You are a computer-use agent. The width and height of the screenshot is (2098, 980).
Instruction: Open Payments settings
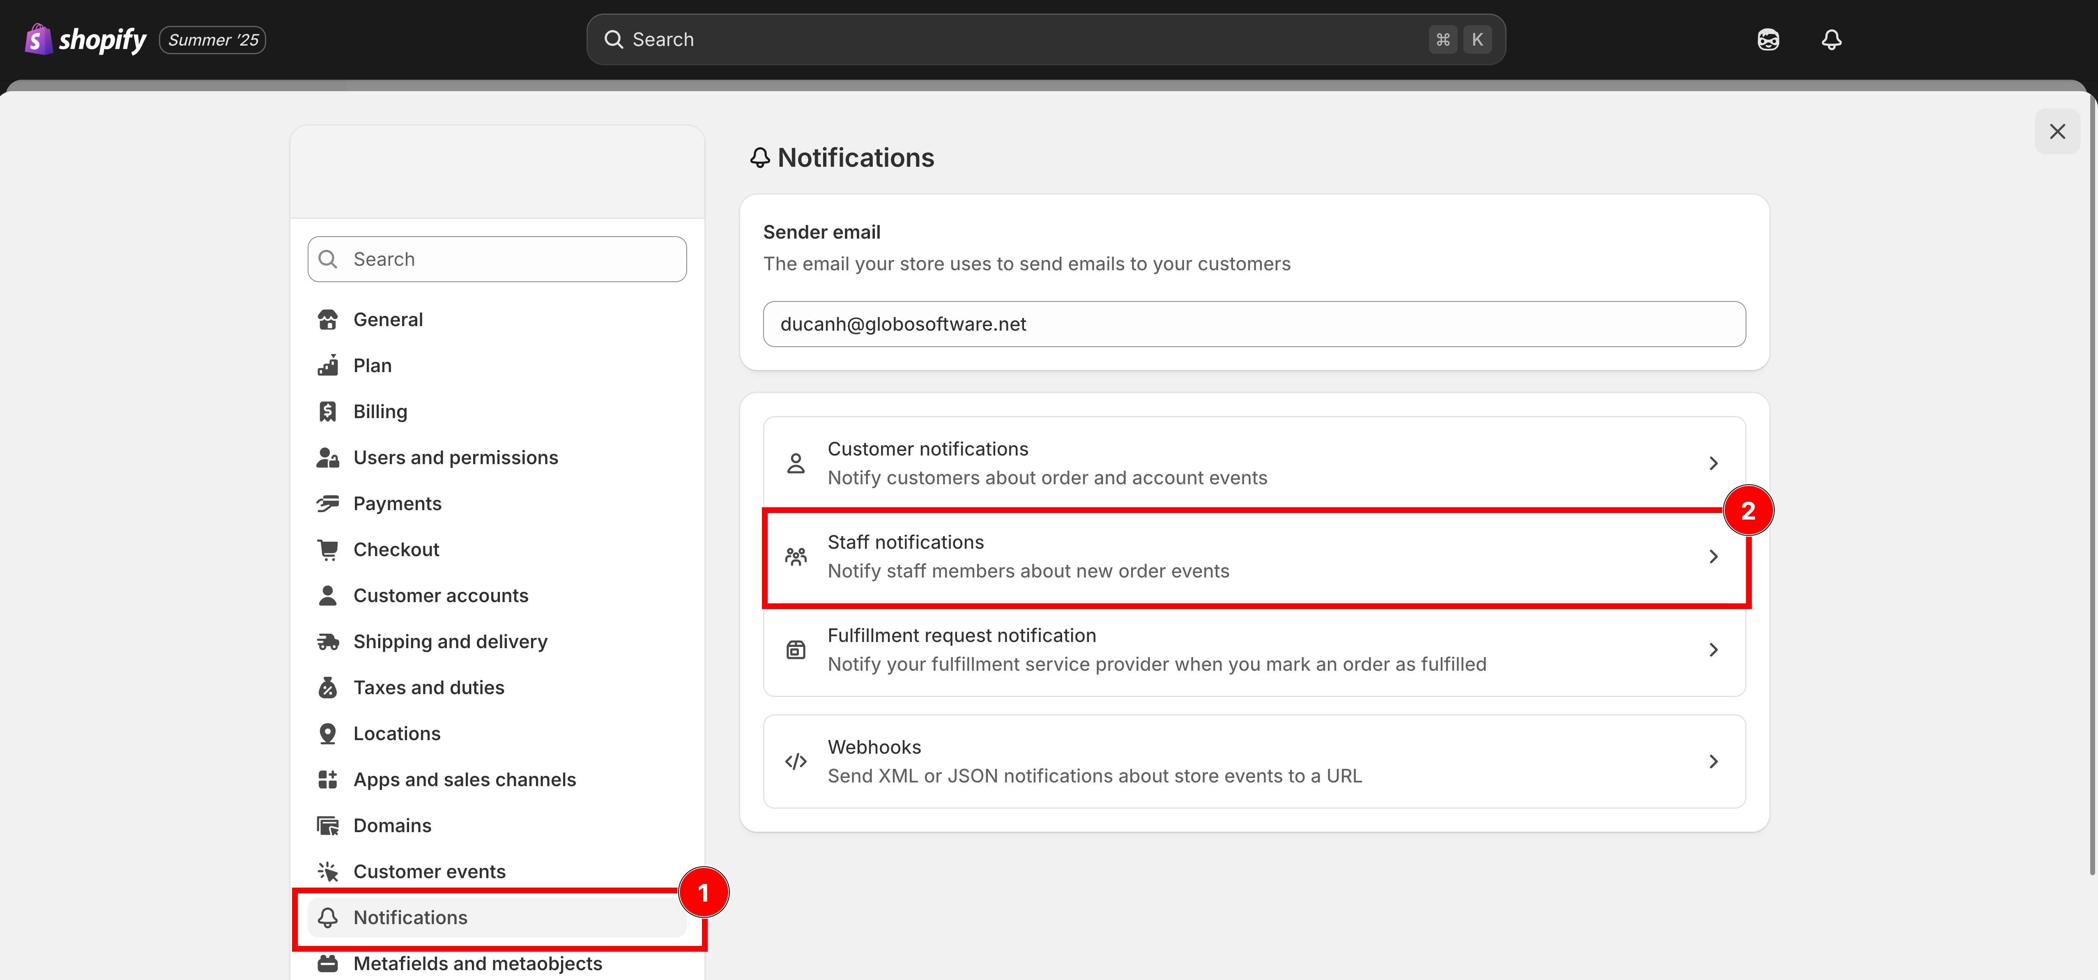pyautogui.click(x=497, y=504)
